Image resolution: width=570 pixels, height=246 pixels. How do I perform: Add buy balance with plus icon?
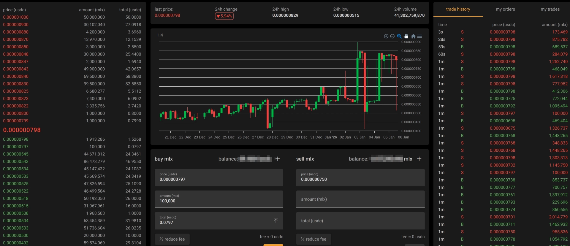(x=278, y=159)
